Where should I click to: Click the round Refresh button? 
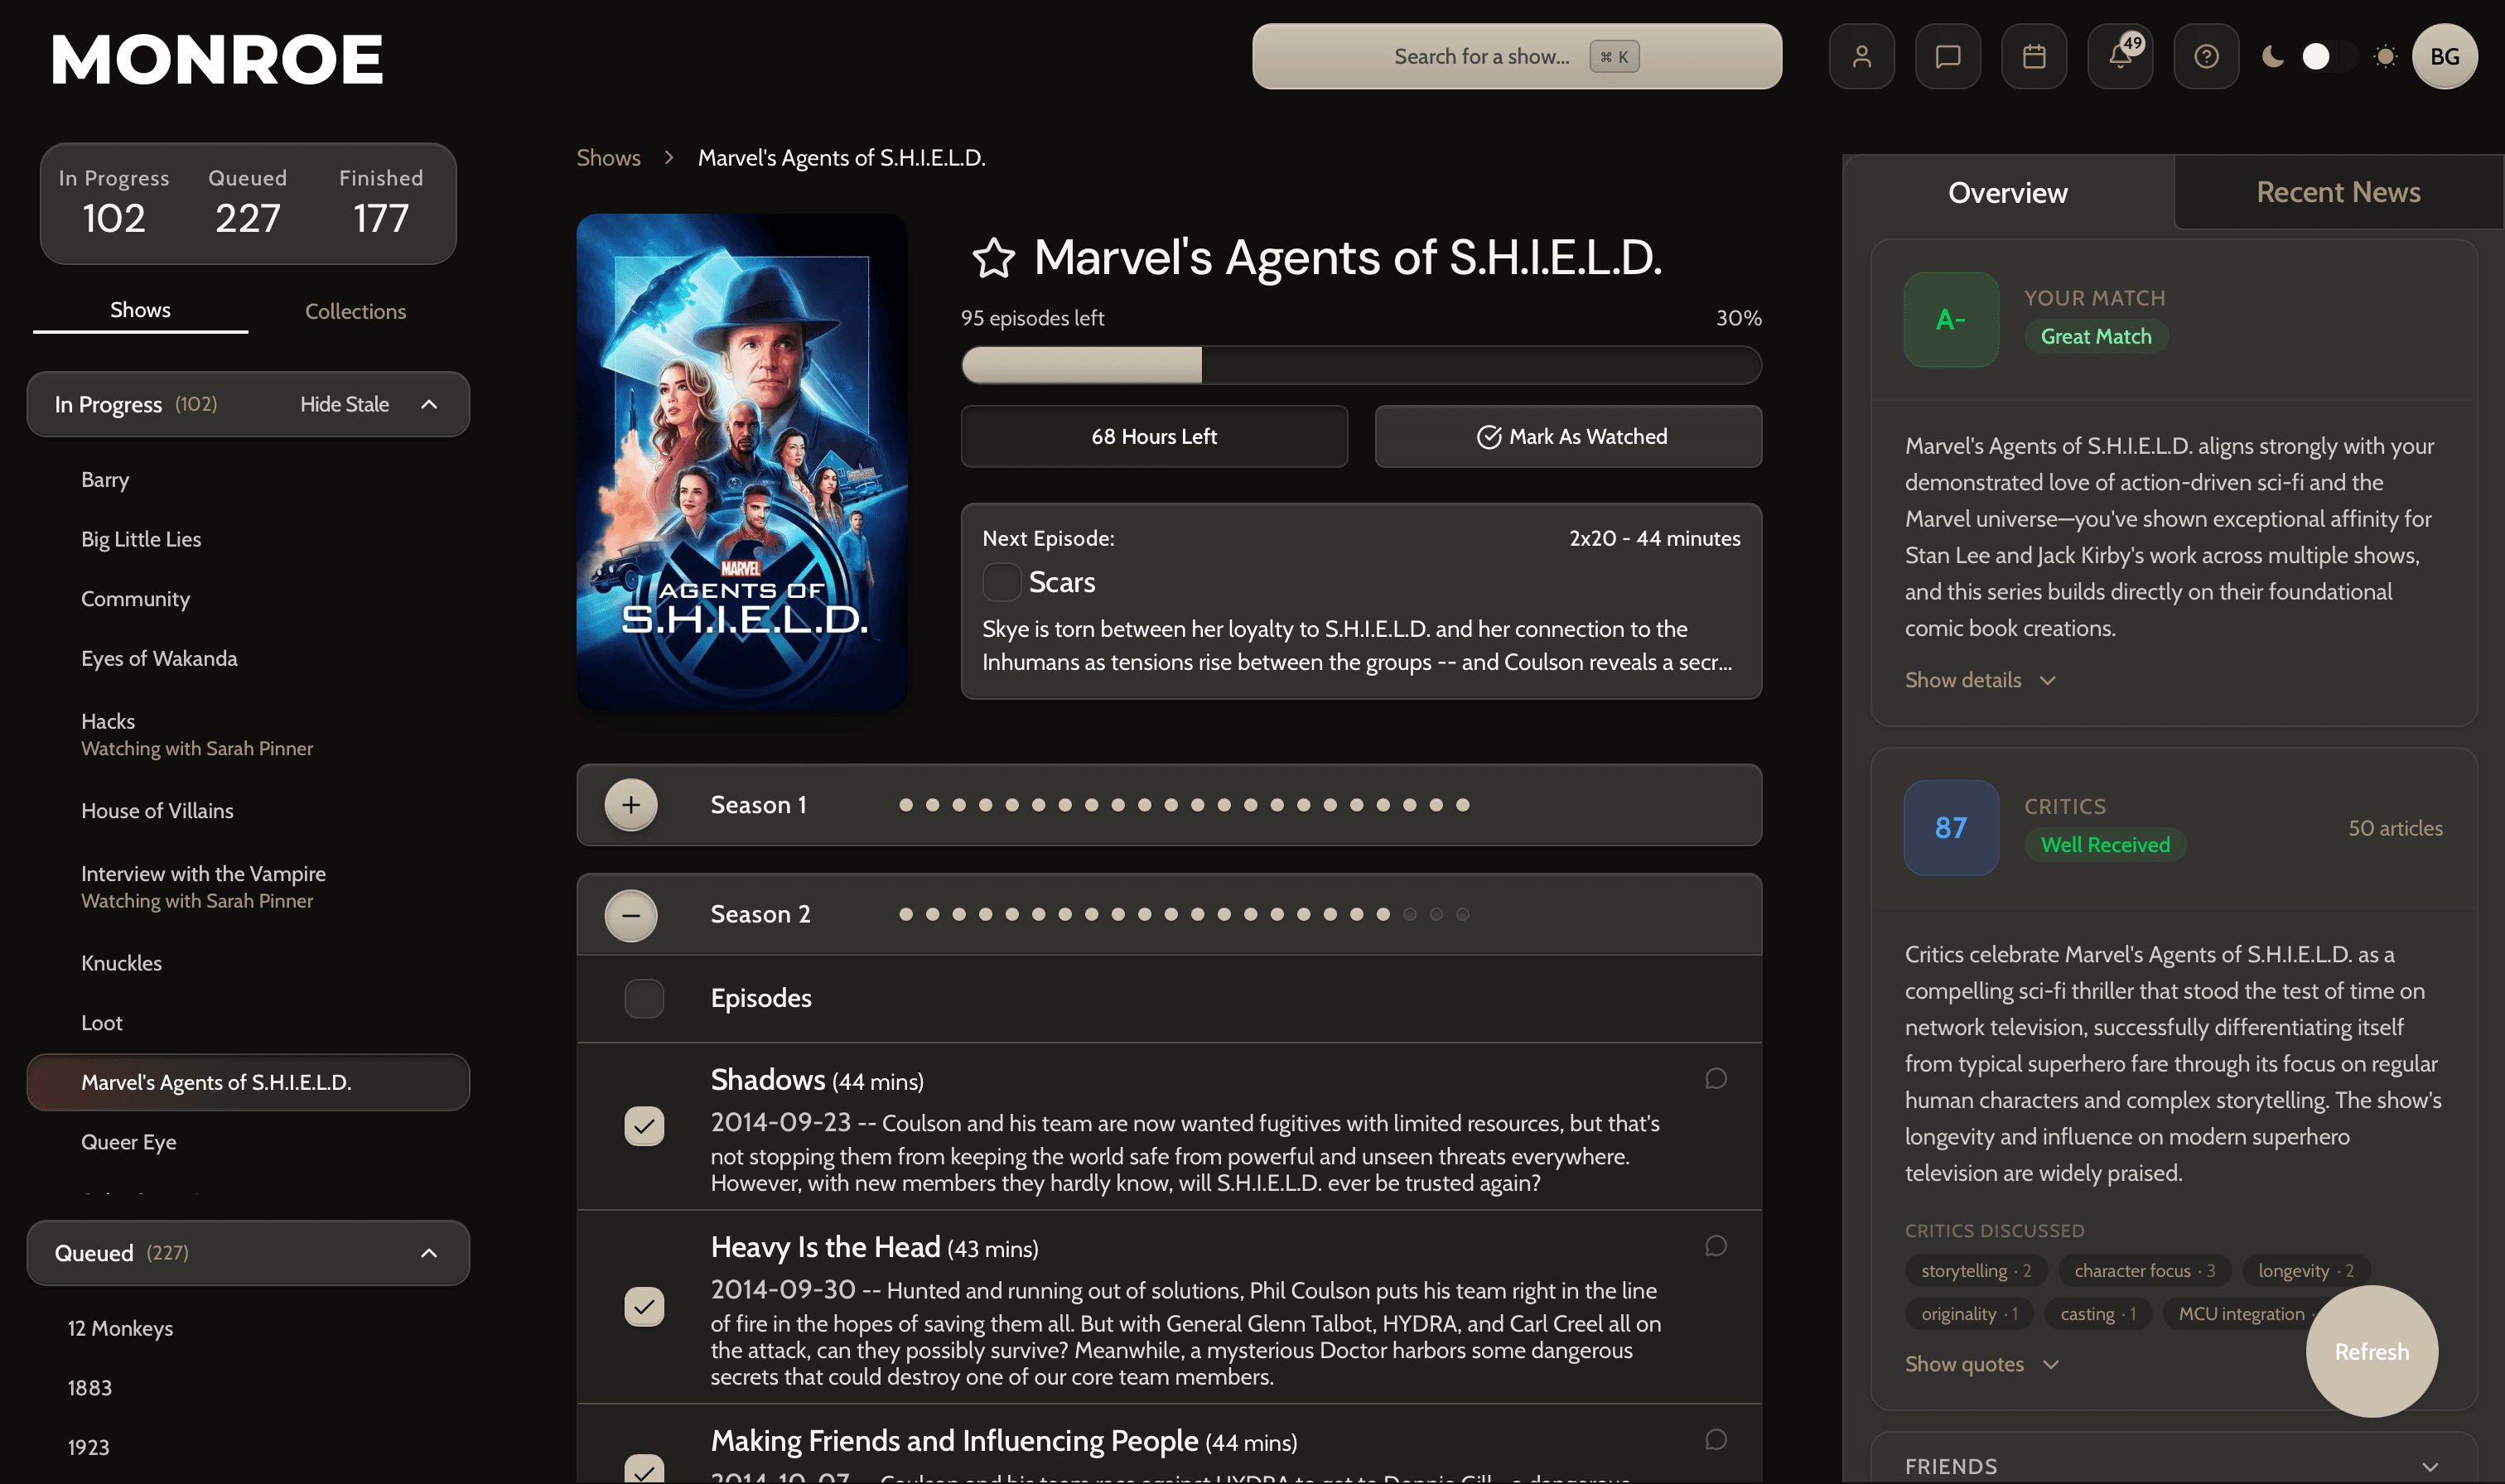coord(2371,1351)
